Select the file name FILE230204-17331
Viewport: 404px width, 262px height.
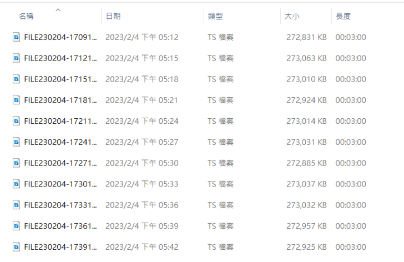tap(60, 205)
